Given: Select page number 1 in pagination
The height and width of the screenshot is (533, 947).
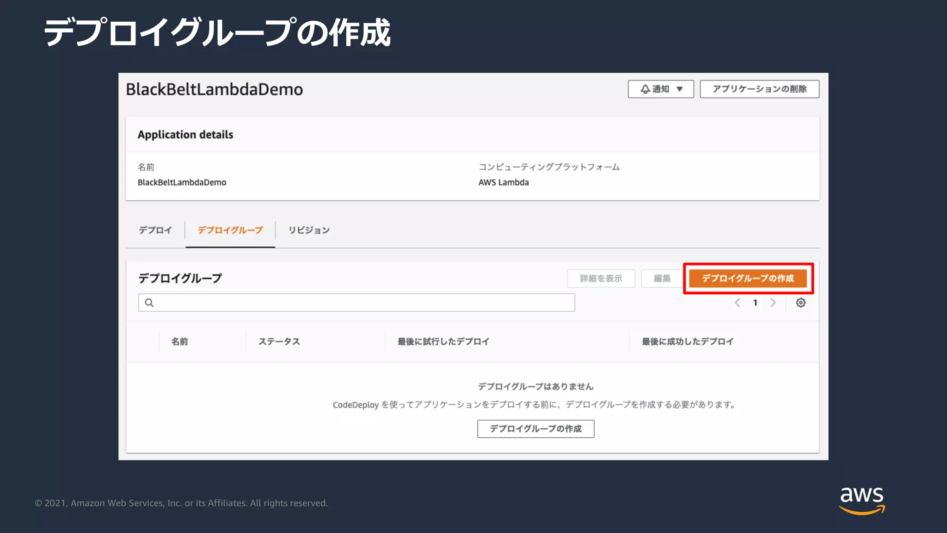Looking at the screenshot, I should 755,303.
